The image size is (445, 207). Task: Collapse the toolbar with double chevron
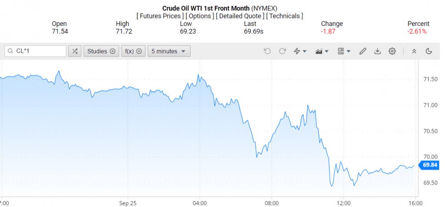pyautogui.click(x=414, y=51)
